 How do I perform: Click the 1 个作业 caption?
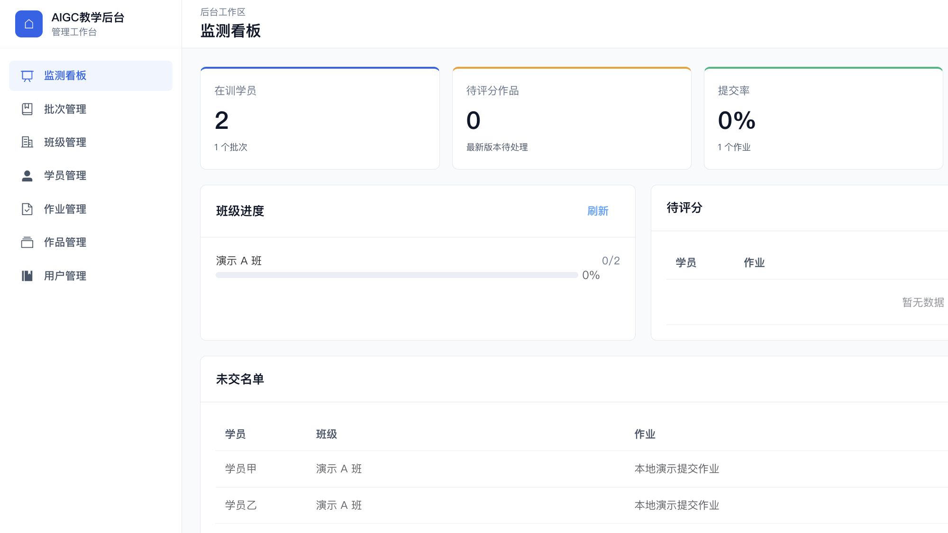click(734, 147)
